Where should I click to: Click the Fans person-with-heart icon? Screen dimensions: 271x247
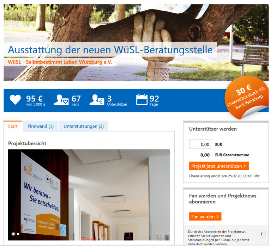click(x=61, y=100)
